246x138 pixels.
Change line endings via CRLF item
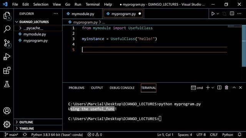click(x=214, y=135)
